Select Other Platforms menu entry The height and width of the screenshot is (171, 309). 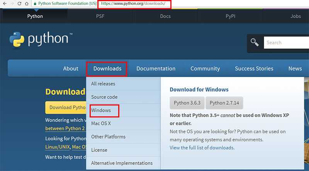point(123,137)
